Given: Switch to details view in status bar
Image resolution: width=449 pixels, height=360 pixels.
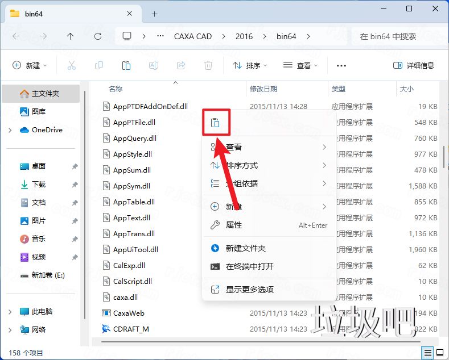Looking at the screenshot, I should 428,353.
